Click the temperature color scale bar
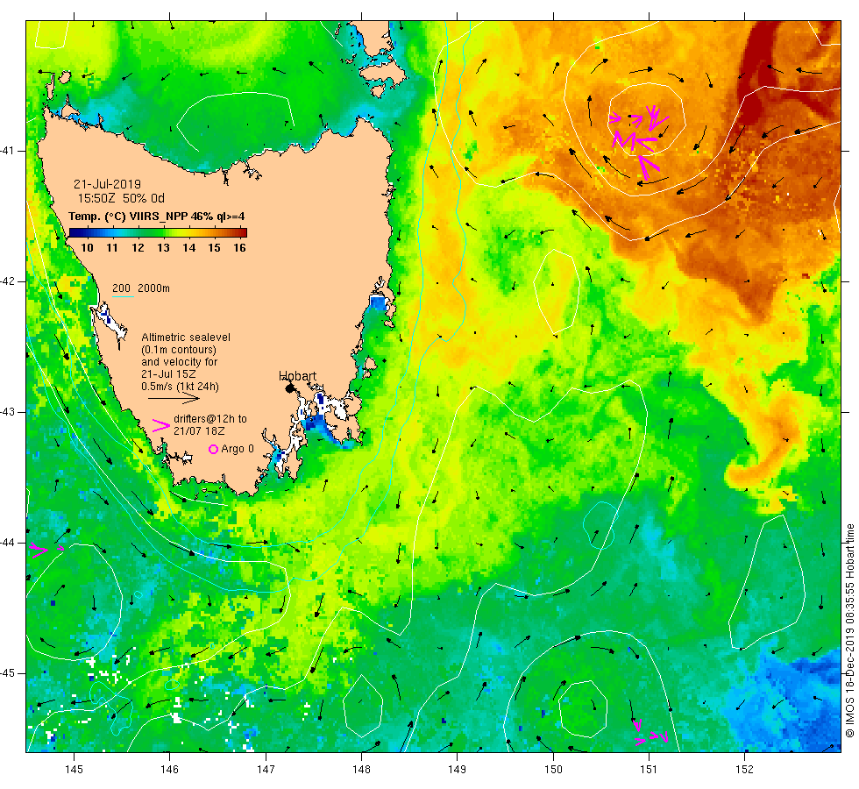The image size is (859, 789). tap(158, 232)
